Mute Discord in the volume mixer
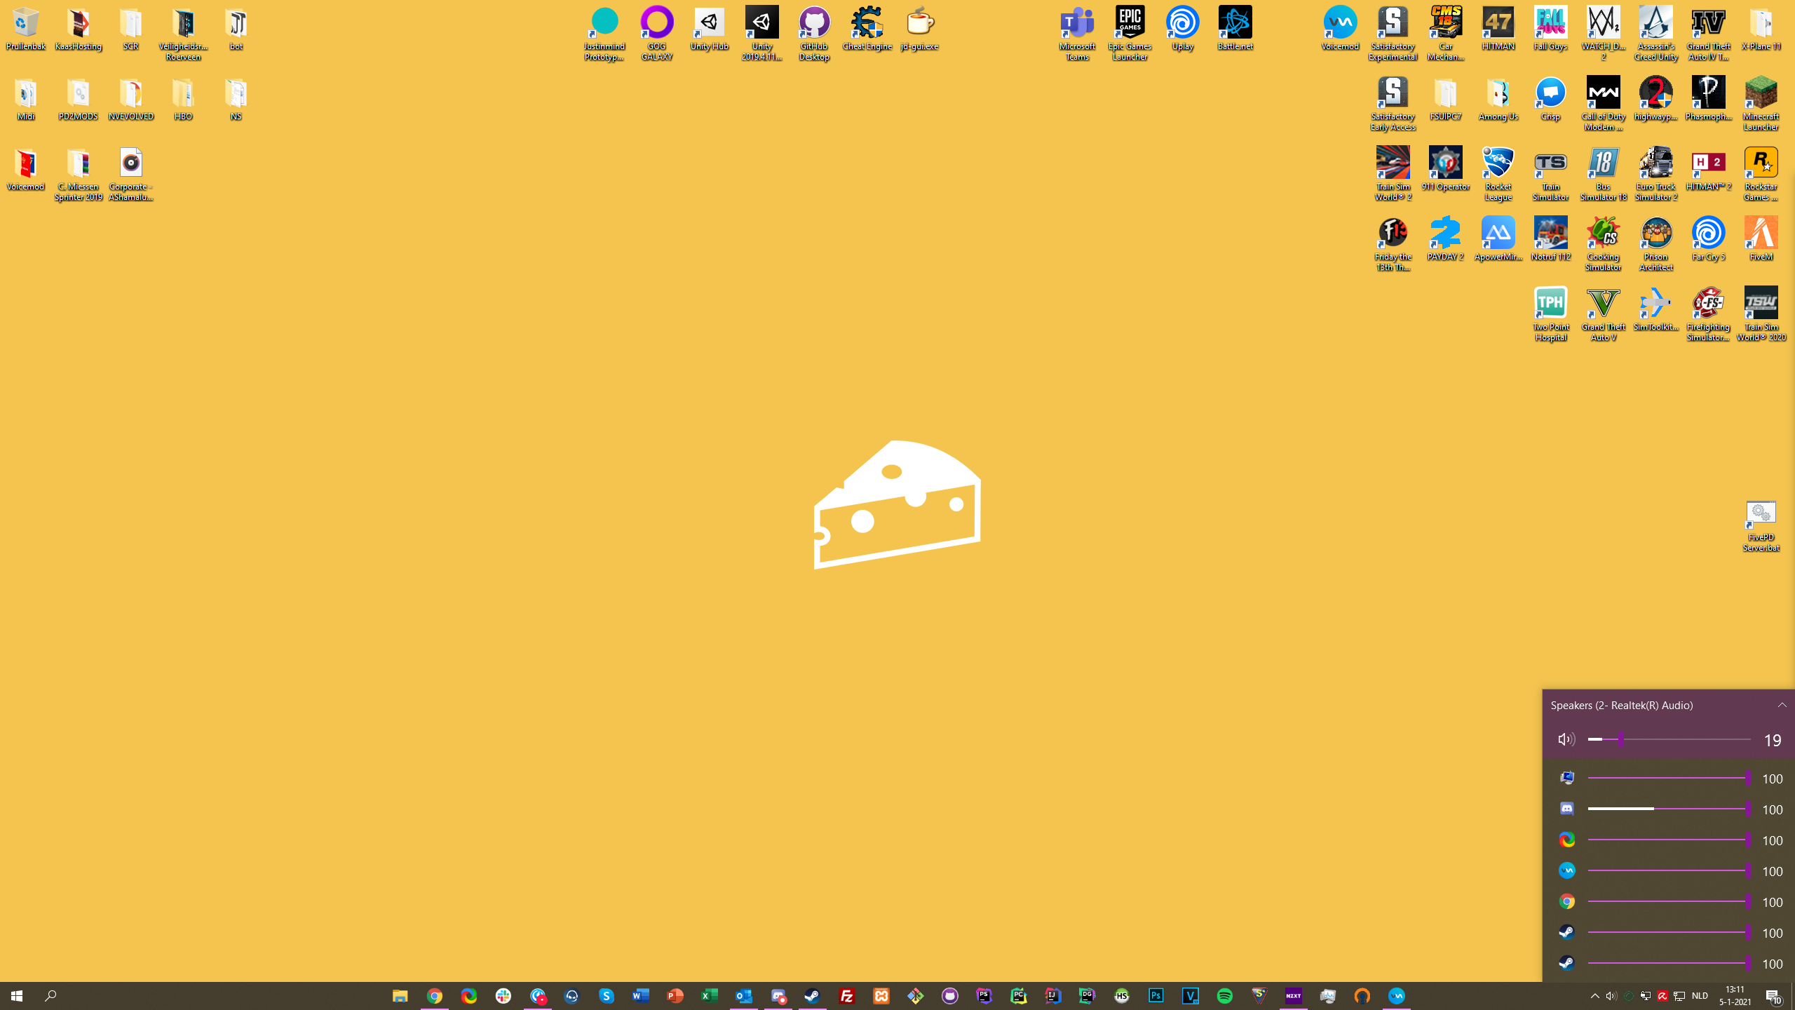This screenshot has width=1795, height=1010. coord(1566,809)
